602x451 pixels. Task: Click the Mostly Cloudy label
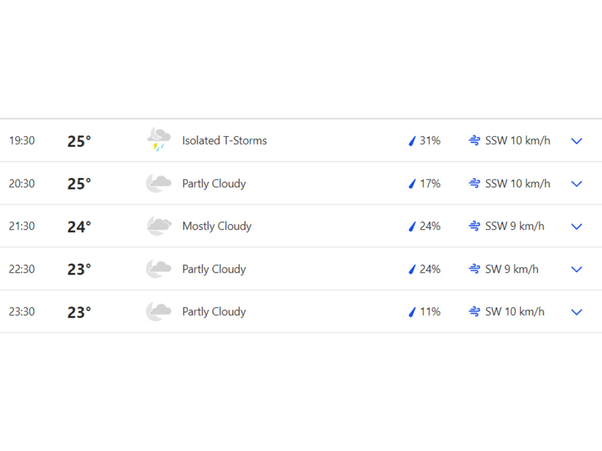(x=217, y=226)
